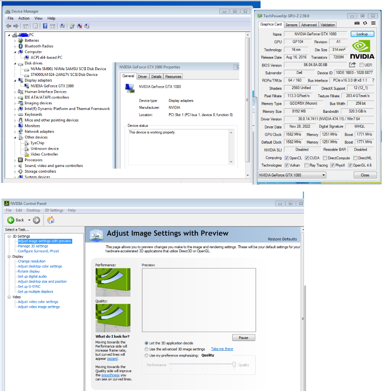Click the BIOS export share icon
382x391 pixels.
point(352,65)
